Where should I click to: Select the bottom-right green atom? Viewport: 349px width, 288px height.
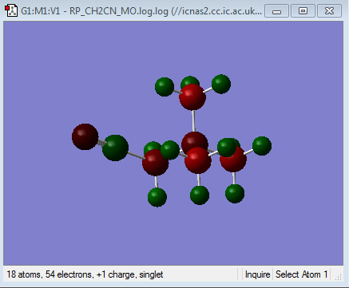[x=235, y=194]
